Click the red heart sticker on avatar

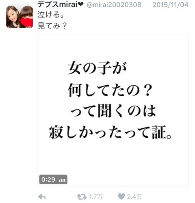point(27,22)
